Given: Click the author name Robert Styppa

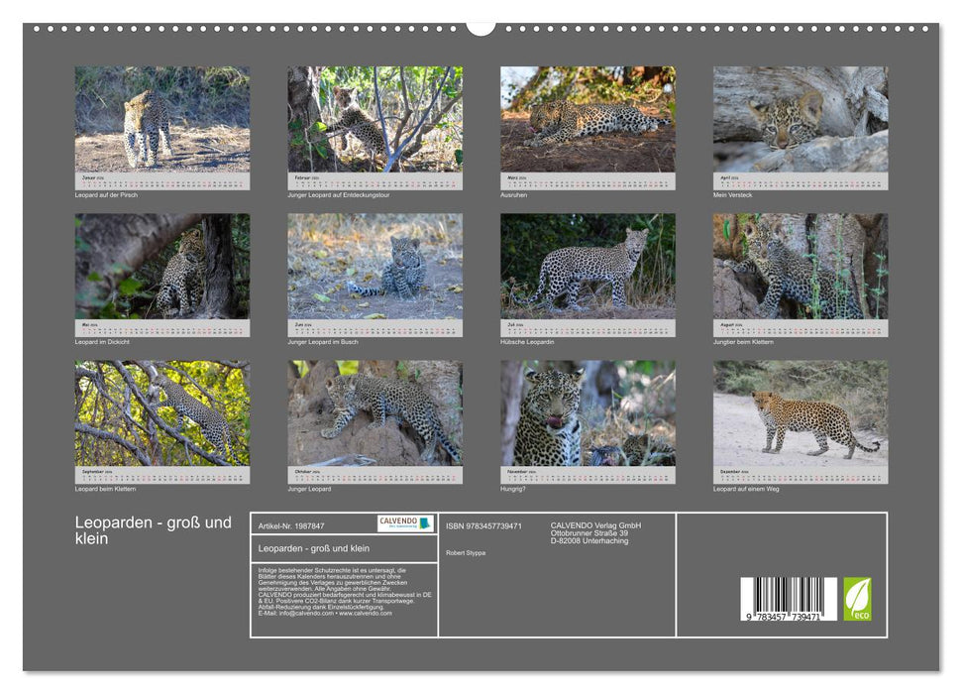Looking at the screenshot, I should [x=466, y=552].
